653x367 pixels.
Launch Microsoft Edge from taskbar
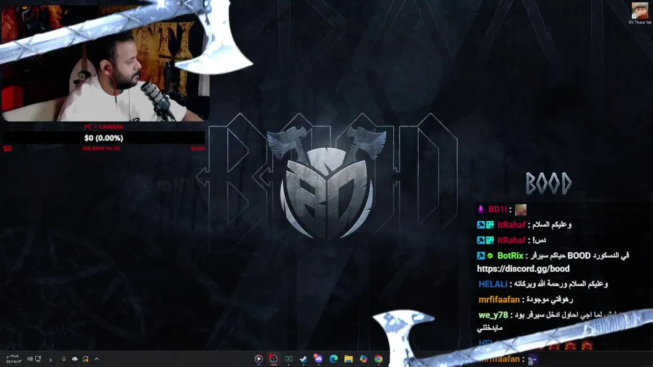[x=333, y=359]
